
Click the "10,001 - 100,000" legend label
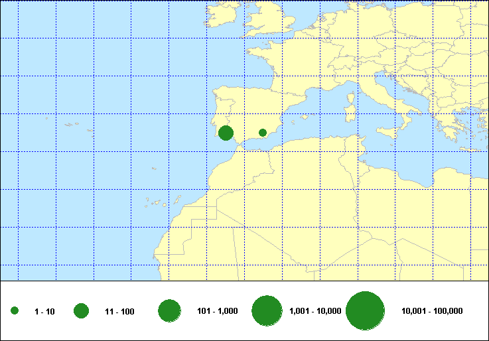coord(432,312)
